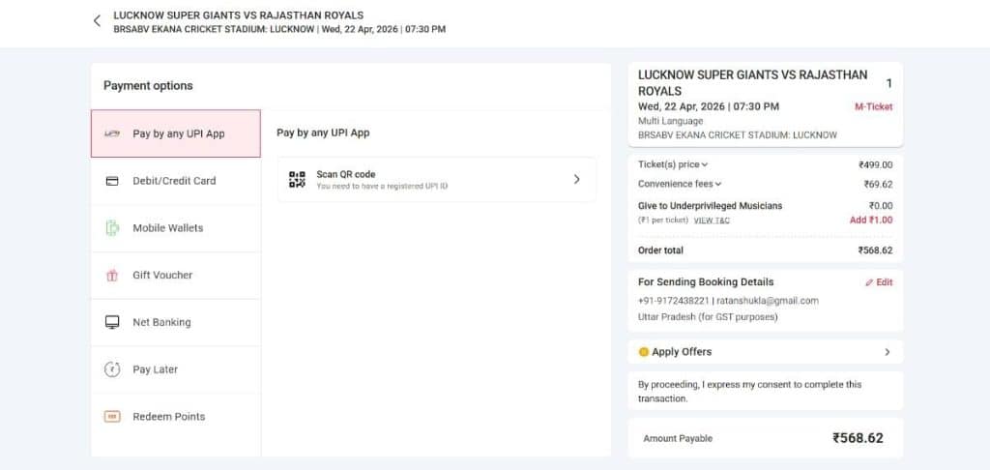Screen dimensions: 990x470
Task: Open Scan QR code option chevron
Action: pos(576,179)
